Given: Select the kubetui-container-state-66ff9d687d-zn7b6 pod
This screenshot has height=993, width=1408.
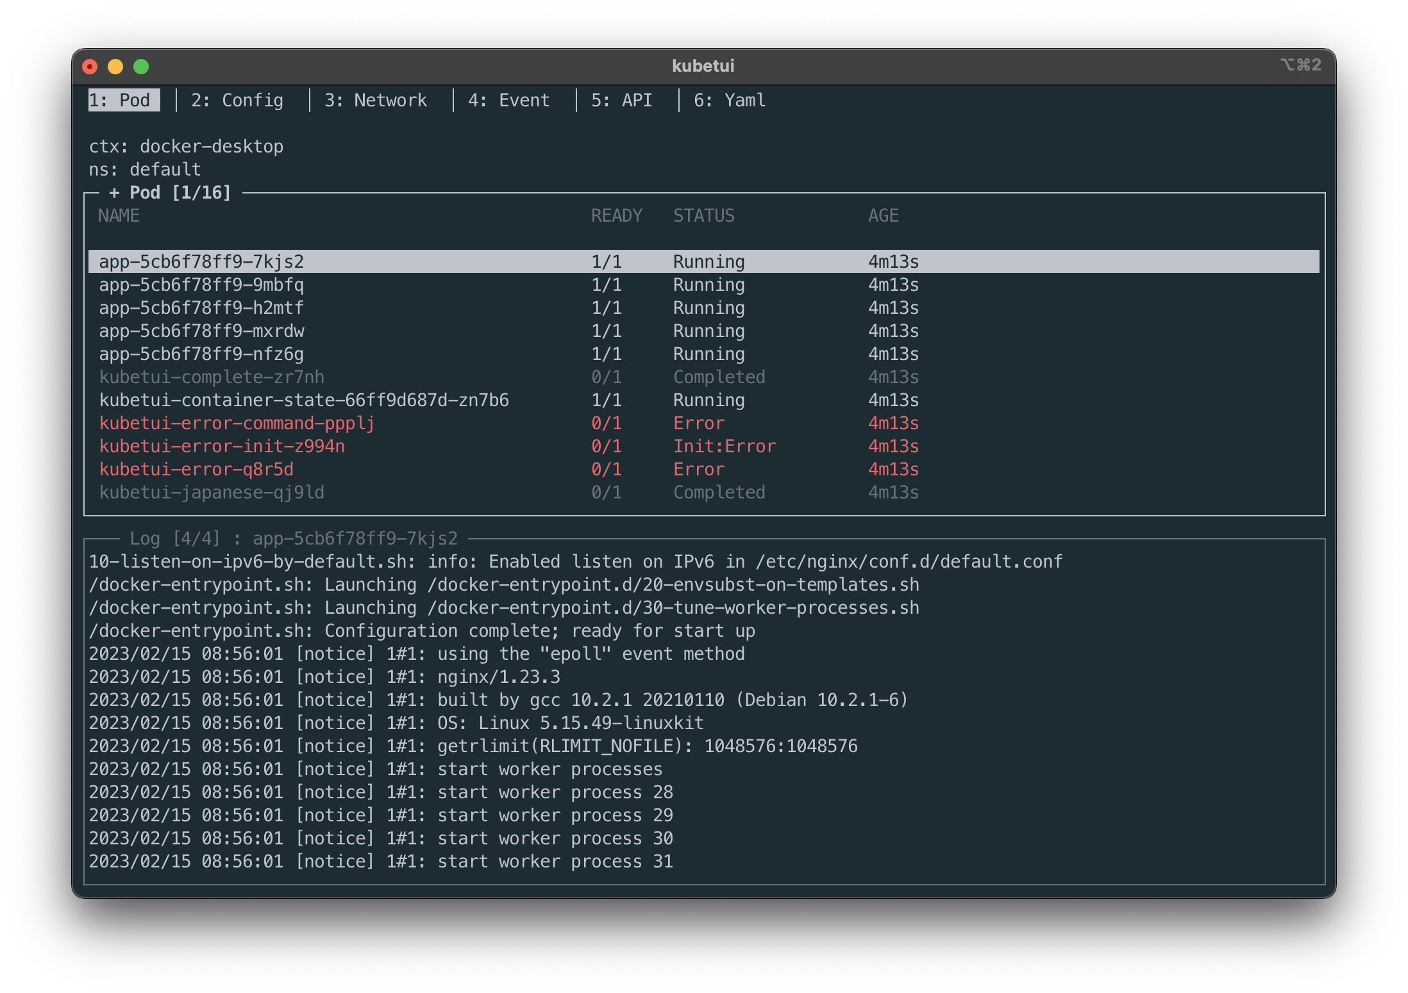Looking at the screenshot, I should (304, 400).
